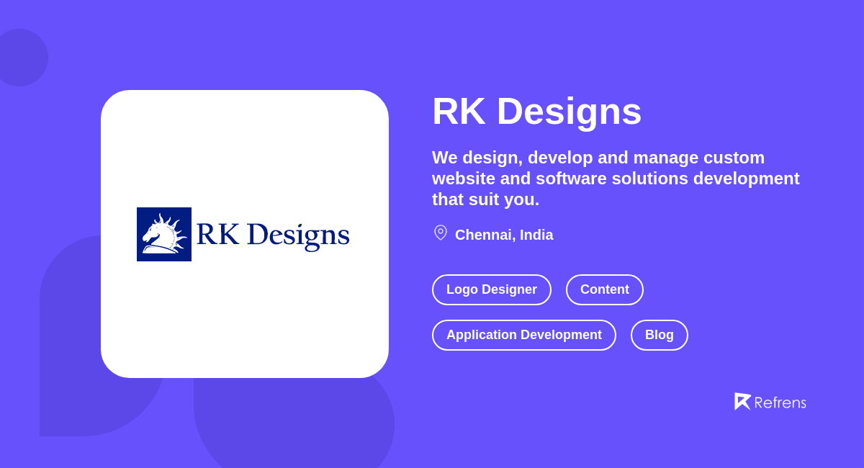The height and width of the screenshot is (468, 864).
Task: Open the Application Development tag
Action: pos(524,335)
